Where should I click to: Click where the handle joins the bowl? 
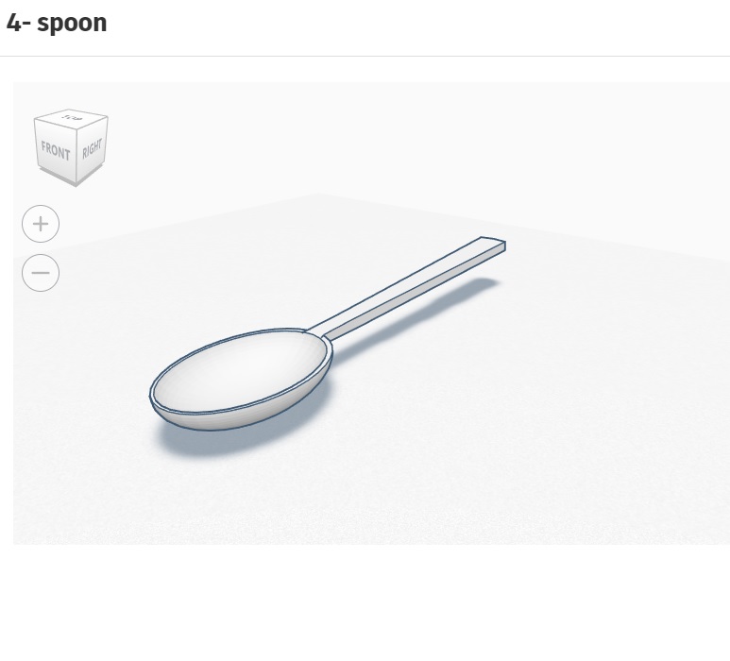[321, 334]
